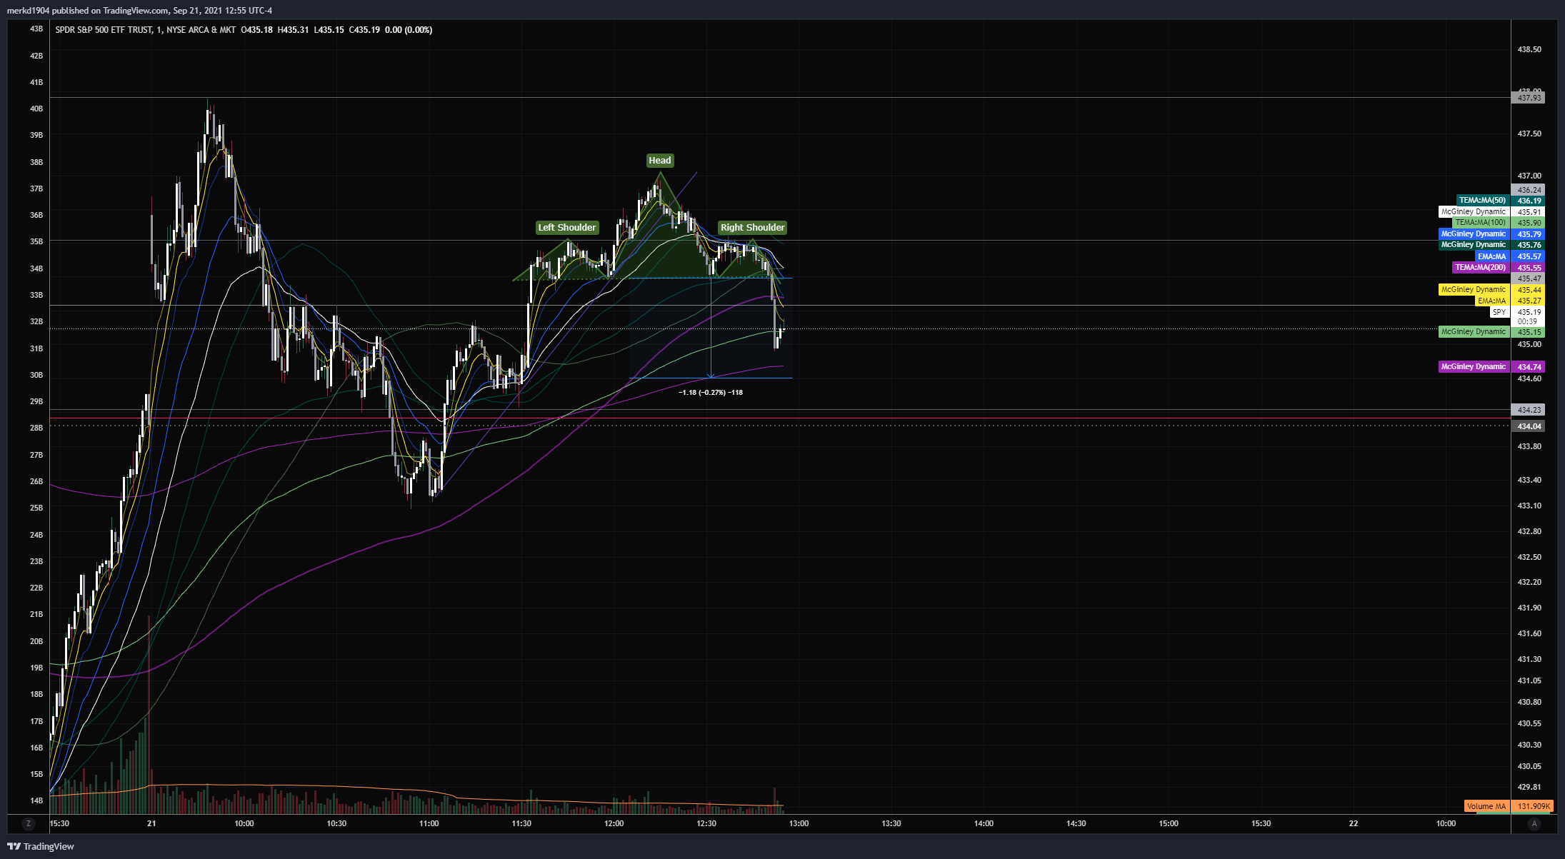1565x859 pixels.
Task: Click the A auto-scale button at bottom right
Action: coord(1534,823)
